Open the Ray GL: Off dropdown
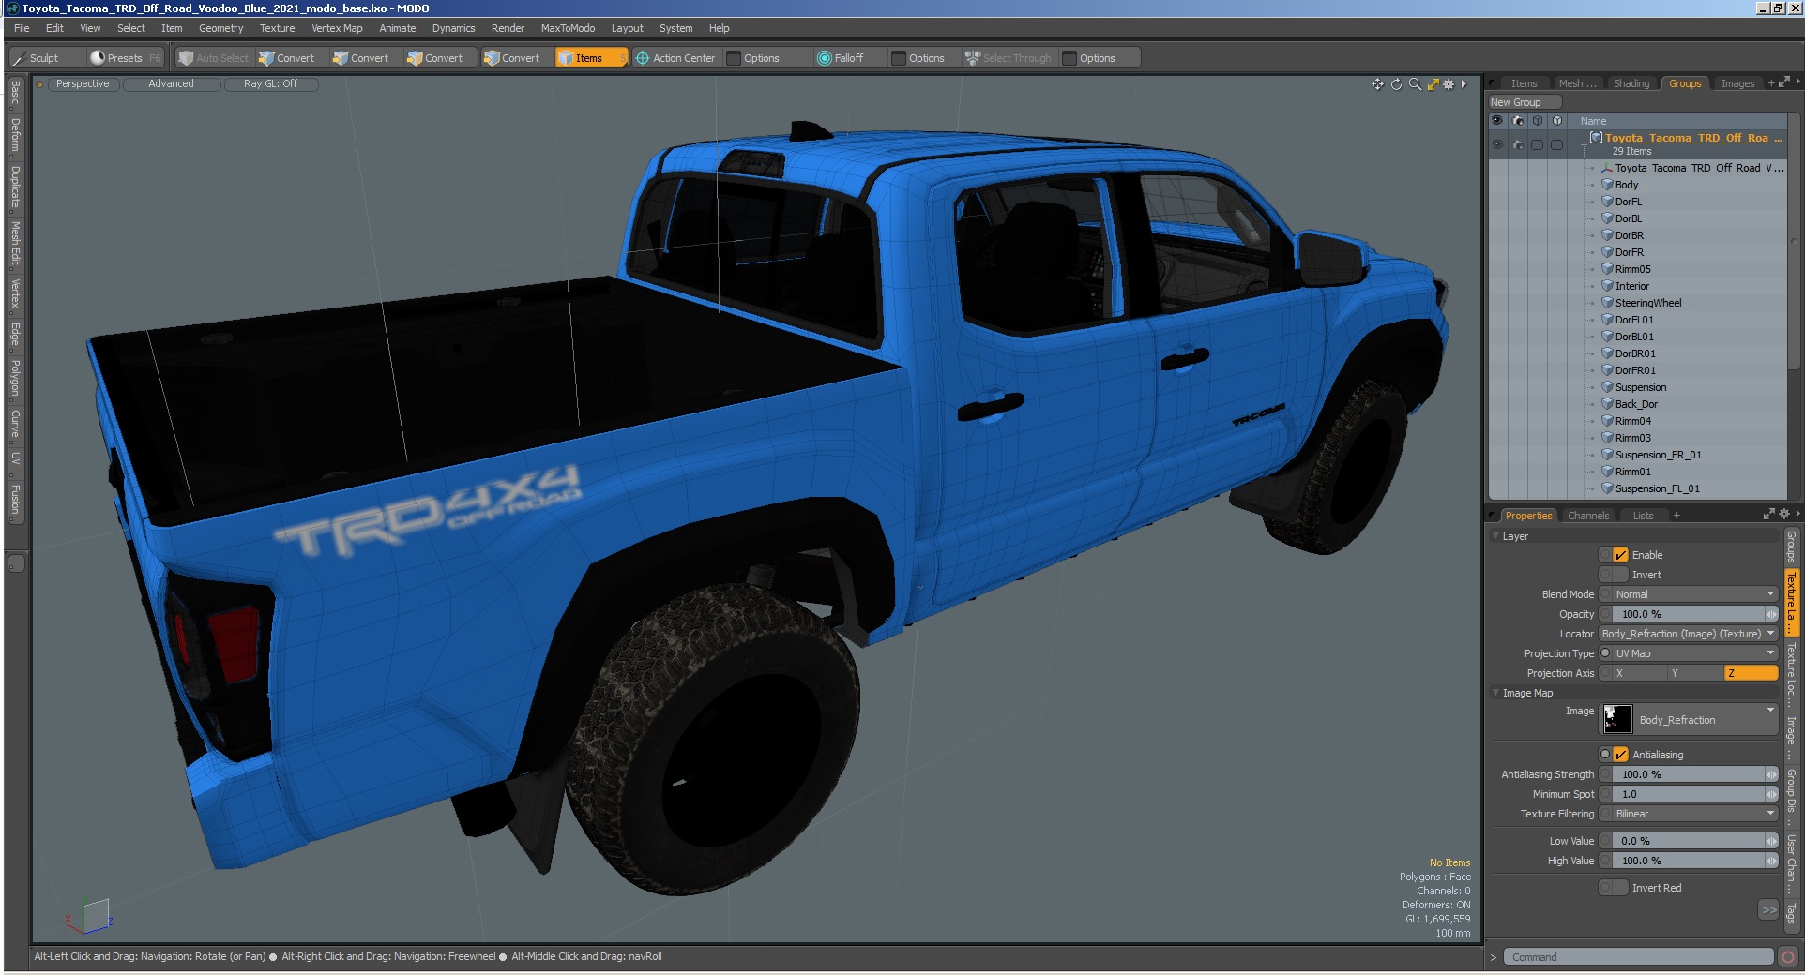The width and height of the screenshot is (1805, 975). pyautogui.click(x=271, y=84)
